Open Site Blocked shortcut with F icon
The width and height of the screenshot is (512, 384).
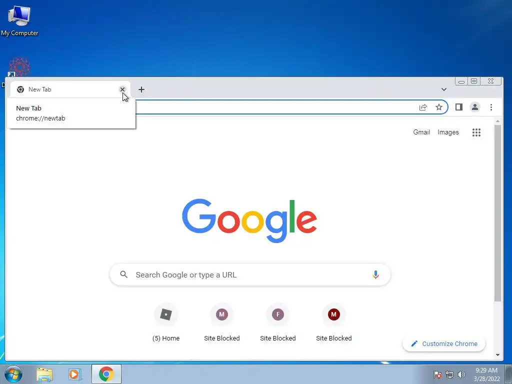pyautogui.click(x=278, y=322)
